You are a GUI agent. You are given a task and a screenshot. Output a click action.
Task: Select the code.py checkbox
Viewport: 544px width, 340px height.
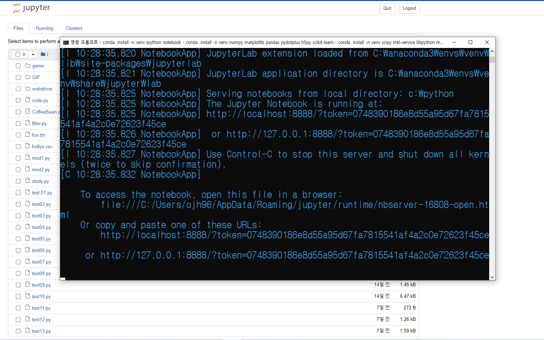tap(18, 101)
